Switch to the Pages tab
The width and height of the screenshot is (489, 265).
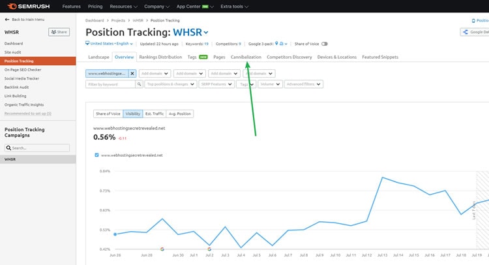(219, 57)
